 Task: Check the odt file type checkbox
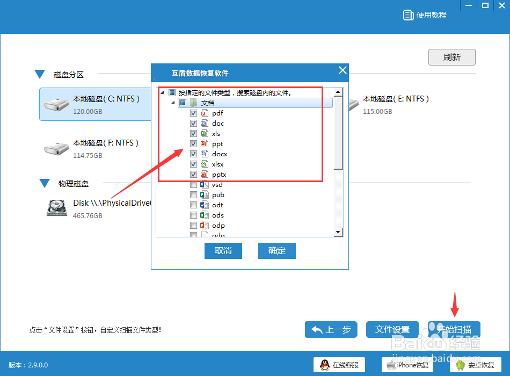click(x=195, y=205)
